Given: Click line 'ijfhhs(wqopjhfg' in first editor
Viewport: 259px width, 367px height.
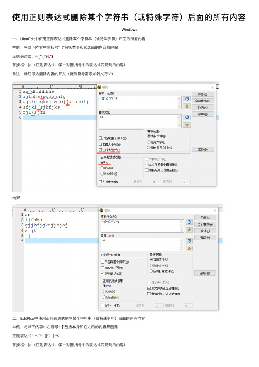Looking at the screenshot, I should 44,96.
